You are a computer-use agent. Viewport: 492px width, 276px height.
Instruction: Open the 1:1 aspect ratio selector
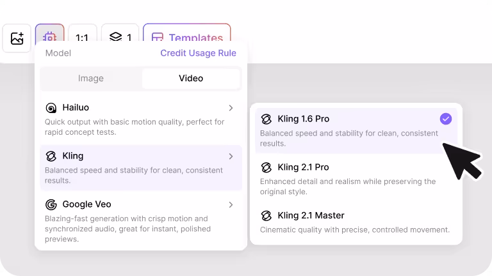tap(82, 38)
